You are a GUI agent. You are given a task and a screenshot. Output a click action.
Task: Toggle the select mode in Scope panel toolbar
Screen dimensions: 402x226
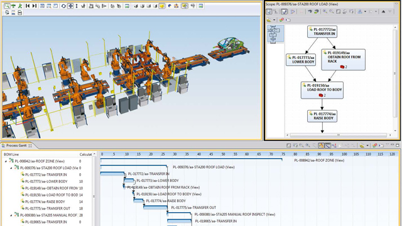coord(269,11)
